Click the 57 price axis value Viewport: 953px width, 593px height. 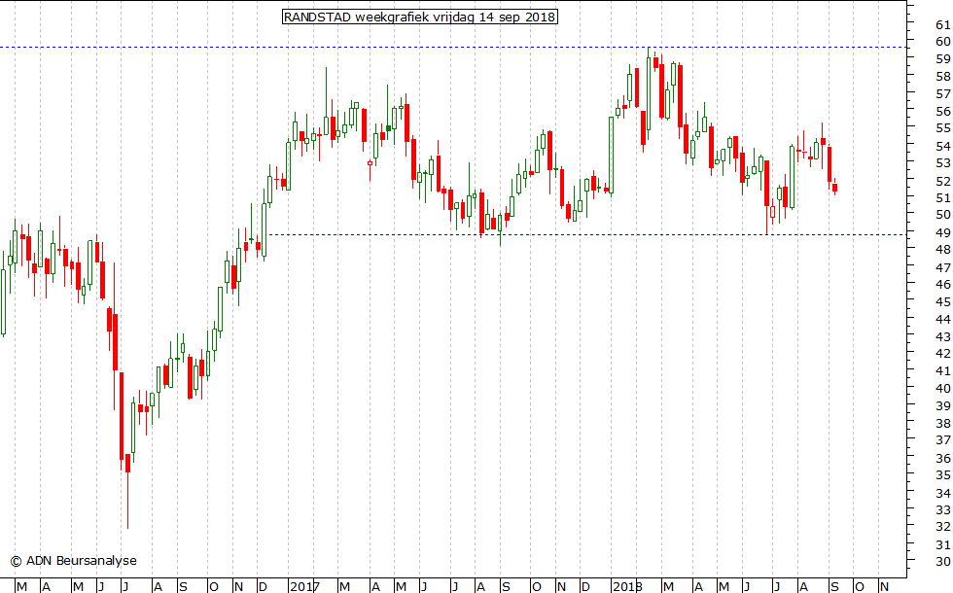click(942, 94)
